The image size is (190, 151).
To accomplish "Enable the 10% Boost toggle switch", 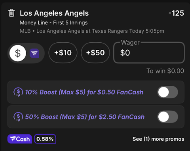I will coord(167,92).
